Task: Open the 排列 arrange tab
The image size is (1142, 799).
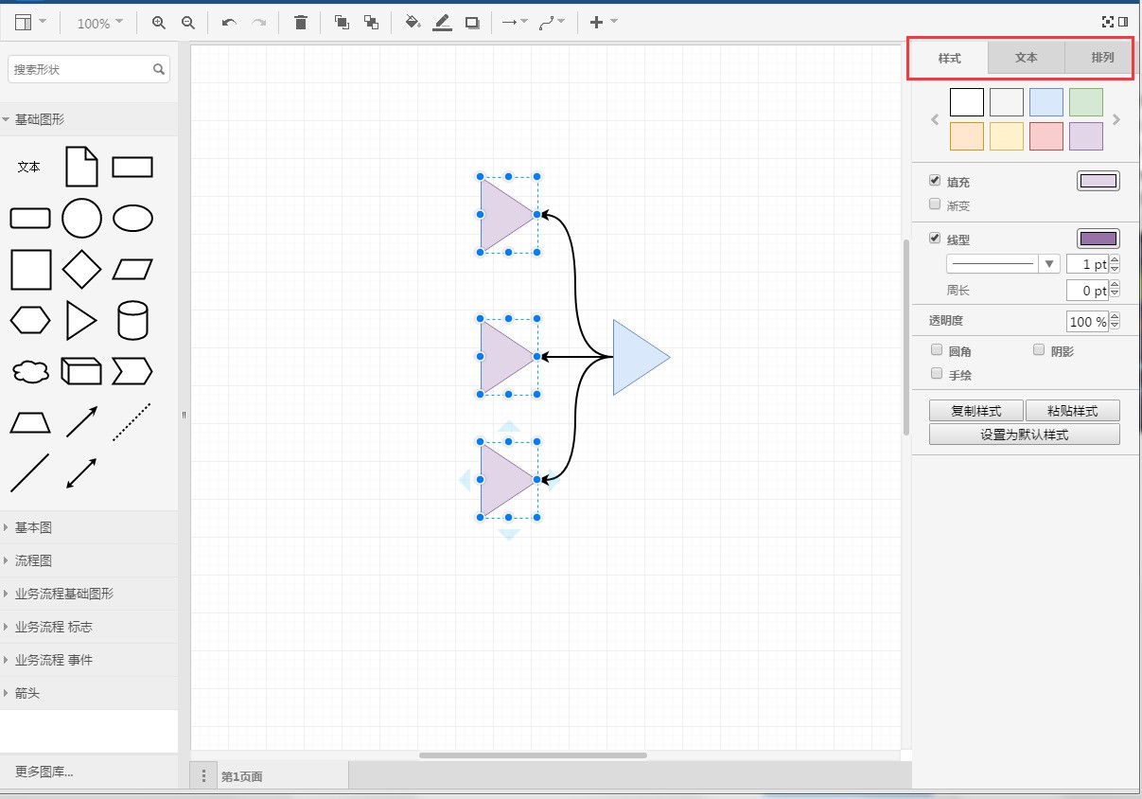Action: click(1102, 58)
